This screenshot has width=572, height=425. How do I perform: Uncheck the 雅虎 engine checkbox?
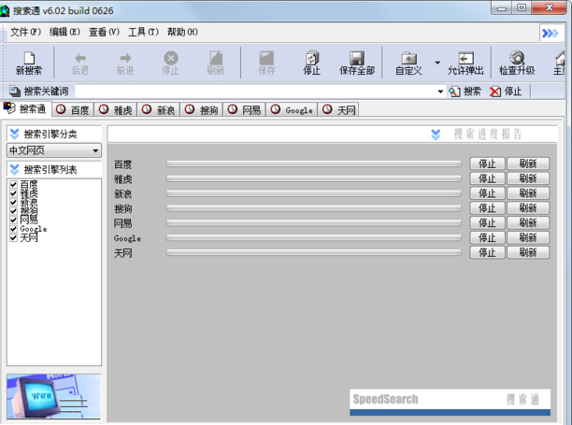coord(13,193)
